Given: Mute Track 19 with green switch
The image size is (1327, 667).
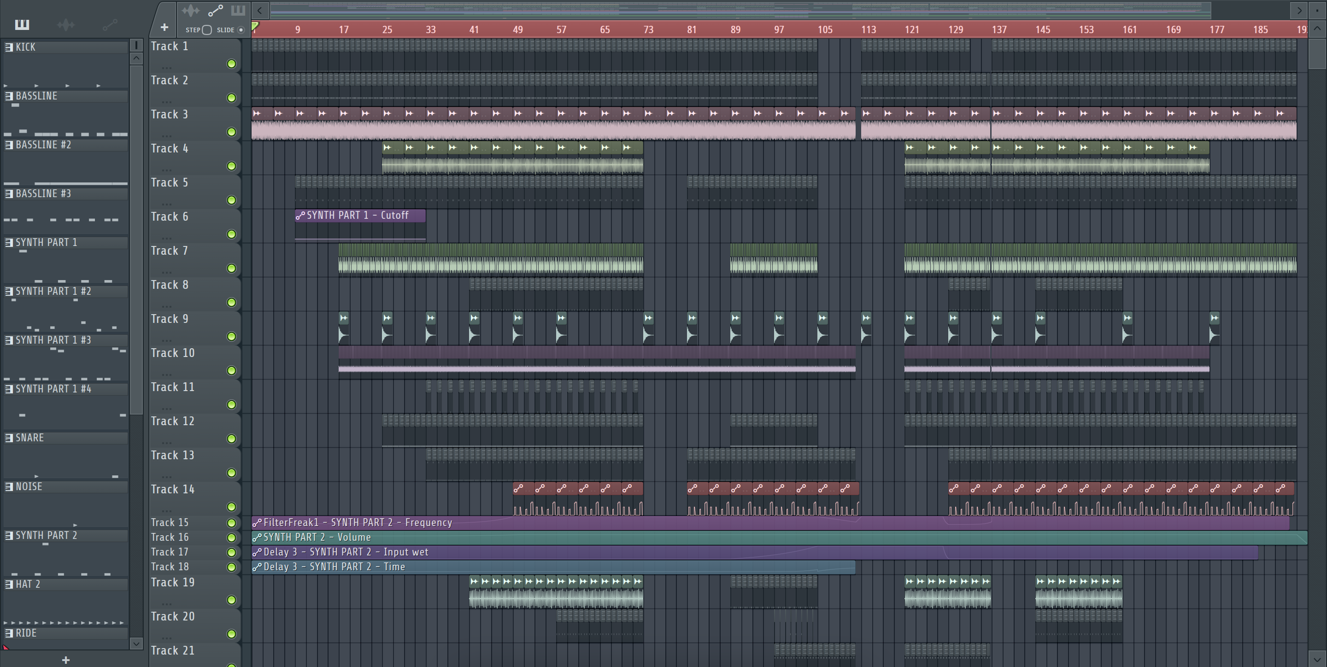Looking at the screenshot, I should point(231,600).
